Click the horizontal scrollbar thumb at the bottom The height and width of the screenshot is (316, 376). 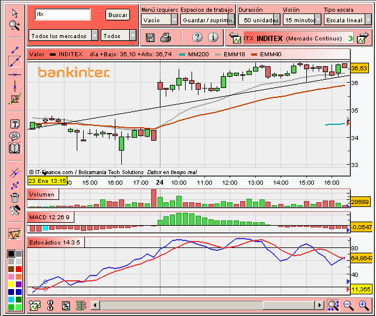pyautogui.click(x=289, y=305)
